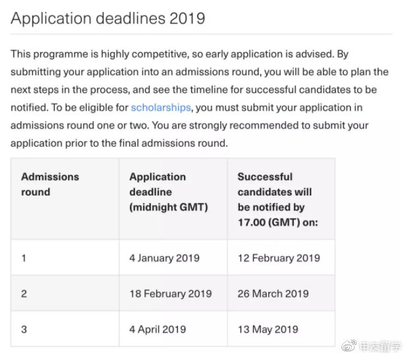The height and width of the screenshot is (357, 406).
Task: Select the 18 February 2019 deadline cell
Action: [x=173, y=293]
